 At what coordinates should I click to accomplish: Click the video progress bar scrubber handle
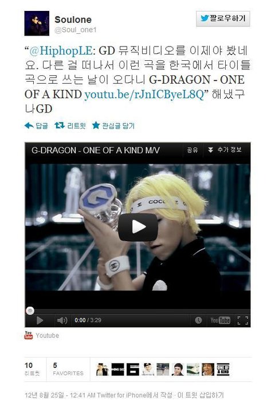30,311
